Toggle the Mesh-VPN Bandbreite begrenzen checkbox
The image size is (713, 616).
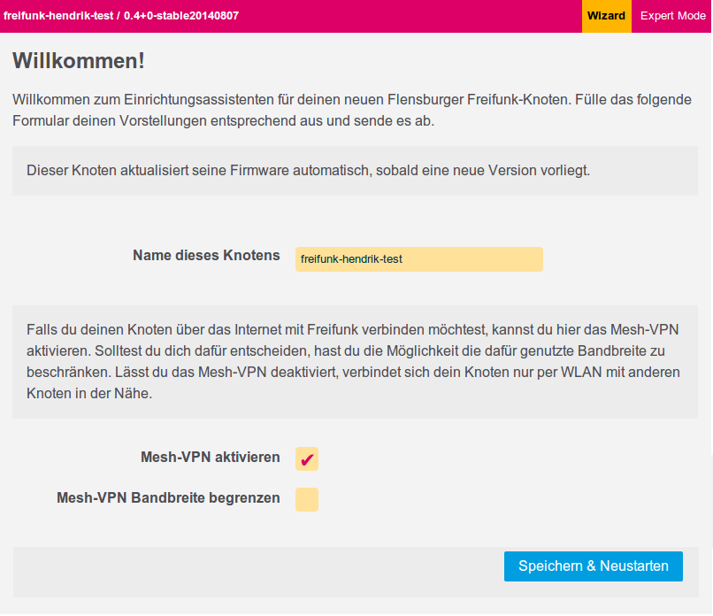coord(307,499)
